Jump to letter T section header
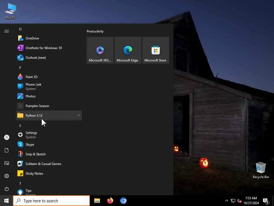The height and width of the screenshot is (206, 274). click(x=20, y=183)
